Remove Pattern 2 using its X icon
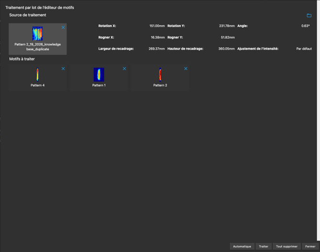The height and width of the screenshot is (252, 320). coord(186,69)
